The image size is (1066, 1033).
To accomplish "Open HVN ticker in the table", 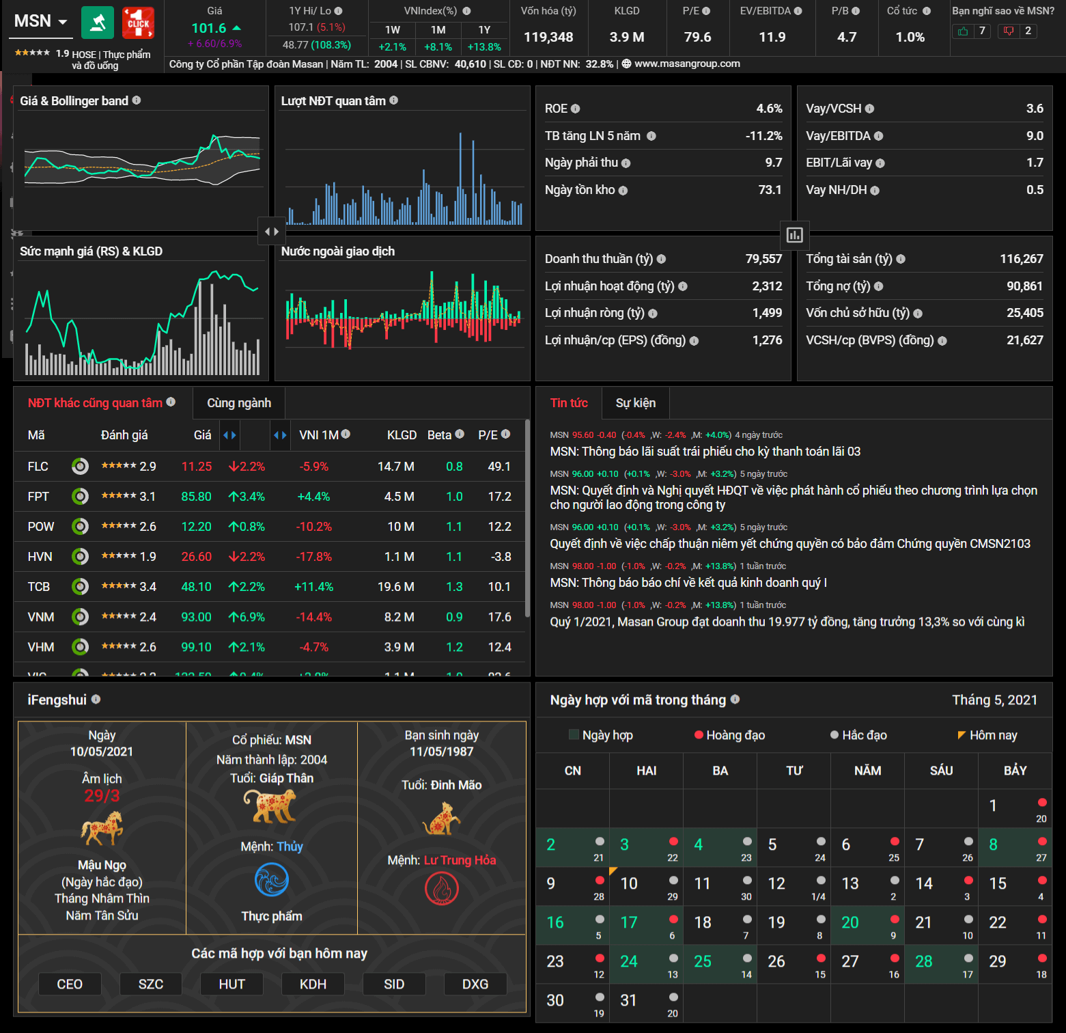I will coord(40,557).
